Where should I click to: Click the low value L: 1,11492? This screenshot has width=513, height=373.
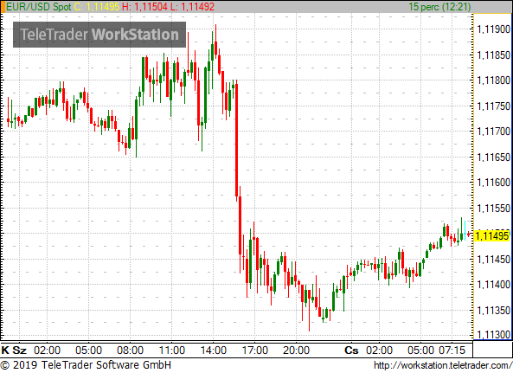click(192, 7)
